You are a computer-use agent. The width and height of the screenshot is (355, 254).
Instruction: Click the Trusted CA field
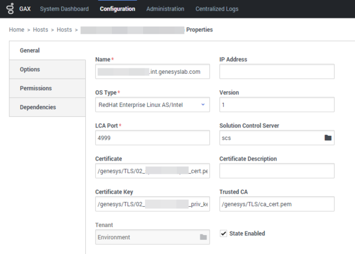click(277, 204)
